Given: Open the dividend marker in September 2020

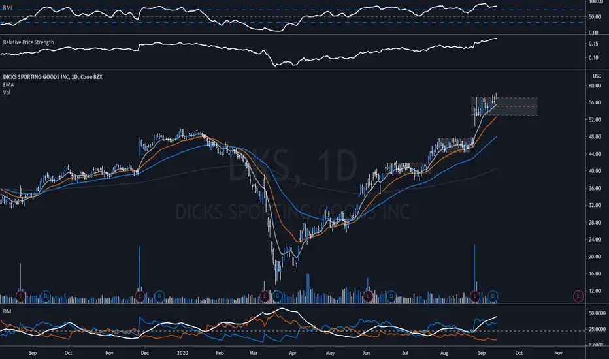Looking at the screenshot, I should (x=493, y=296).
